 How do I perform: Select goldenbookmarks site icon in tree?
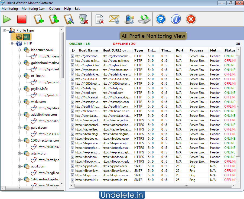[27, 63]
